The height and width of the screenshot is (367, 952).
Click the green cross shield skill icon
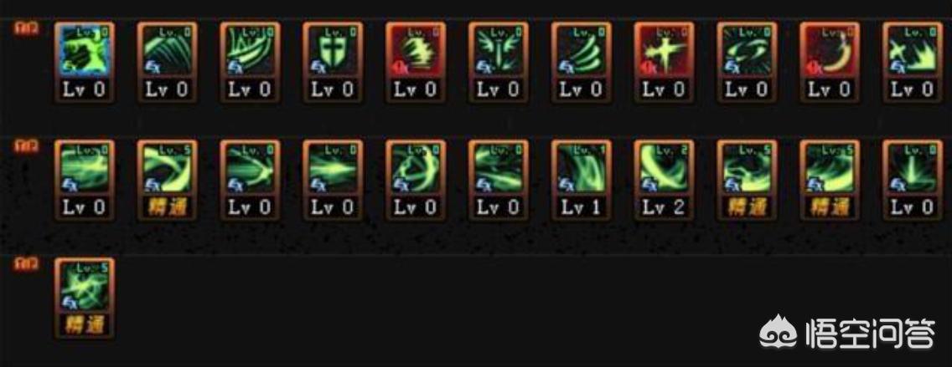pyautogui.click(x=333, y=51)
